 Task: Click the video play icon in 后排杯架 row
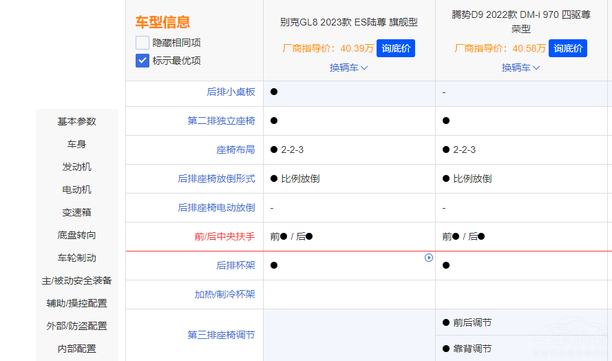pos(429,258)
